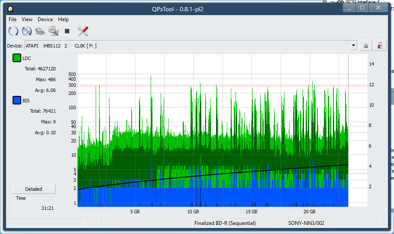
Task: Click the SONY-NN3/002 media ID status text
Action: pos(306,223)
